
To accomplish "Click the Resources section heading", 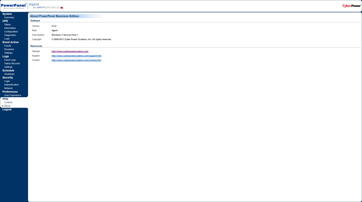I will click(x=36, y=46).
